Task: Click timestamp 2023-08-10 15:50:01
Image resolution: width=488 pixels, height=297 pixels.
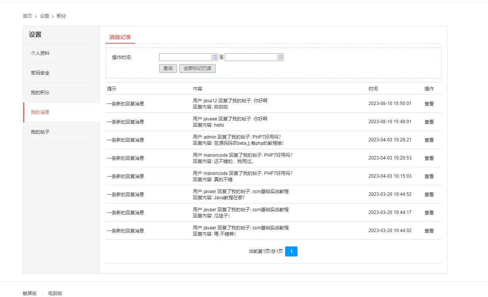Action: click(x=390, y=104)
